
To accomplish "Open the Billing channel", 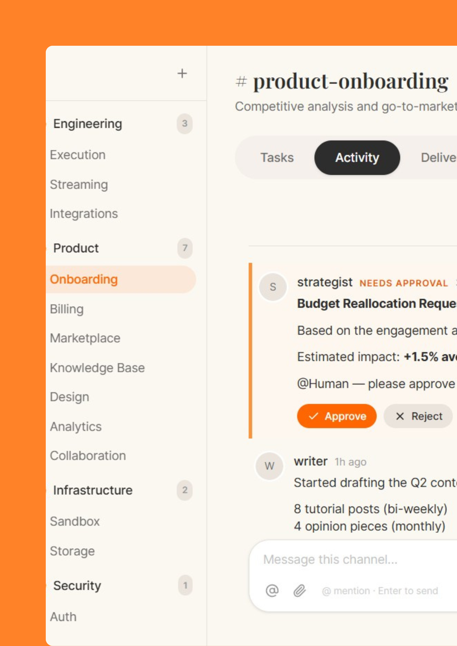I will pos(67,309).
